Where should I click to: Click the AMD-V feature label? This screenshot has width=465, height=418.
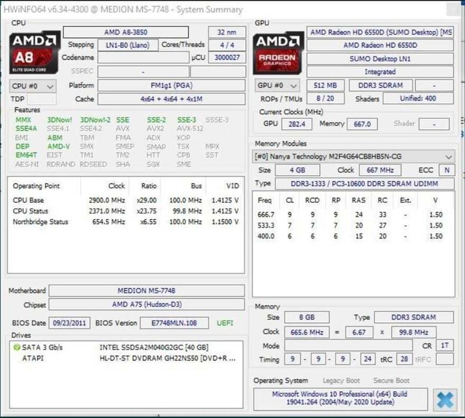pos(59,147)
